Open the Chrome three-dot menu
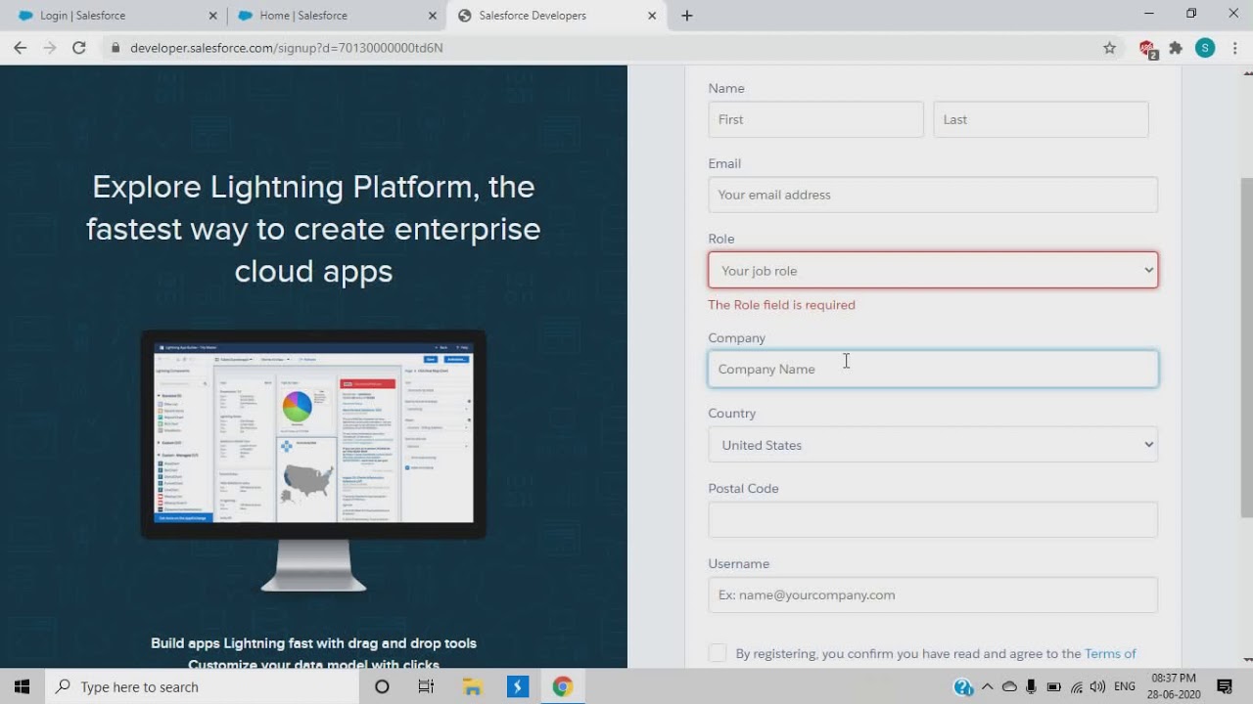This screenshot has height=704, width=1253. (1234, 48)
